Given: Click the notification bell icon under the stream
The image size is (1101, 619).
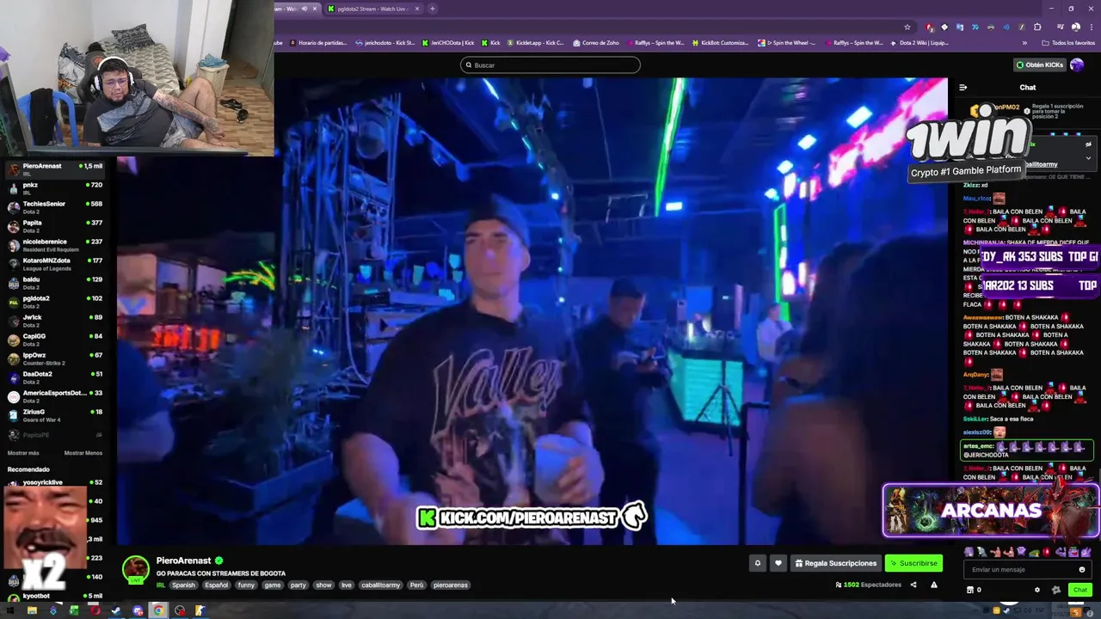Looking at the screenshot, I should coord(758,563).
